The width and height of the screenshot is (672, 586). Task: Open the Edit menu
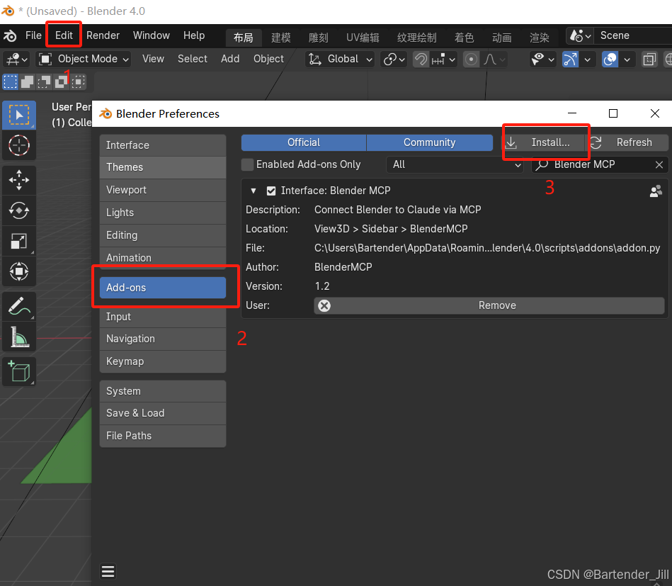click(x=64, y=35)
